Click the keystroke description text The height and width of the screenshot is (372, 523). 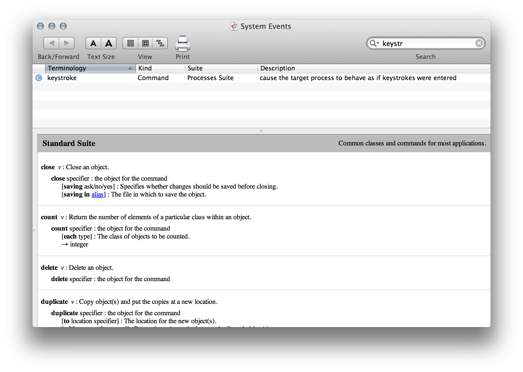tap(358, 78)
